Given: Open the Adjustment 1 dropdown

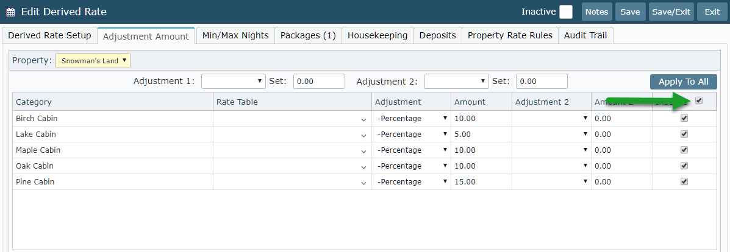Looking at the screenshot, I should pos(233,81).
